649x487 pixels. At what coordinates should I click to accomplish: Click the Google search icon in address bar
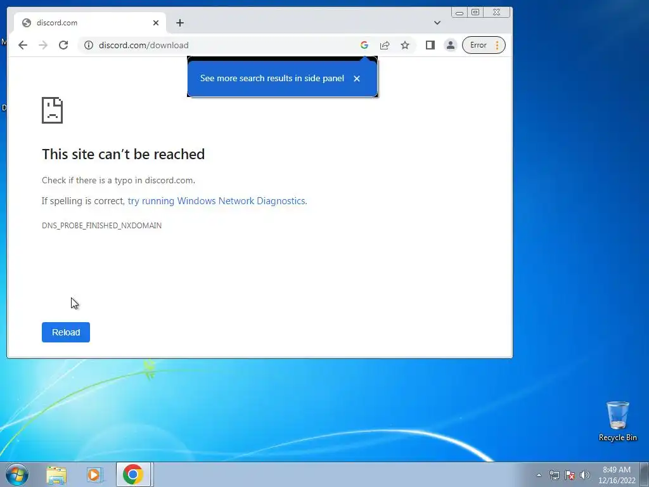click(364, 45)
